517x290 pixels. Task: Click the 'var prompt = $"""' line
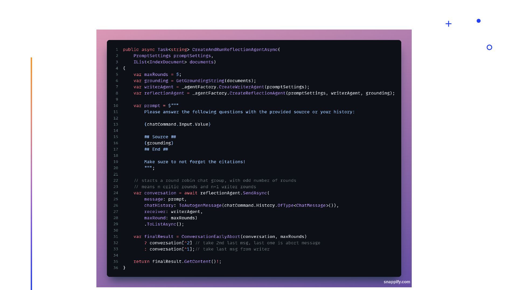click(x=156, y=106)
